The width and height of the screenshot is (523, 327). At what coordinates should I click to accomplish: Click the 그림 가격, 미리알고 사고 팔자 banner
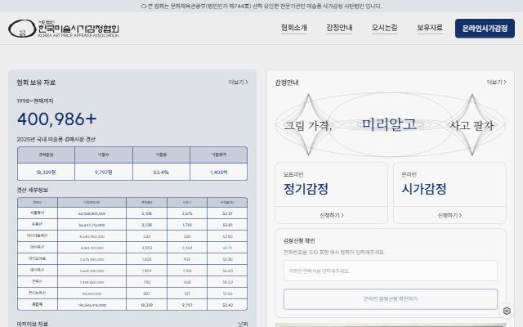pyautogui.click(x=391, y=125)
